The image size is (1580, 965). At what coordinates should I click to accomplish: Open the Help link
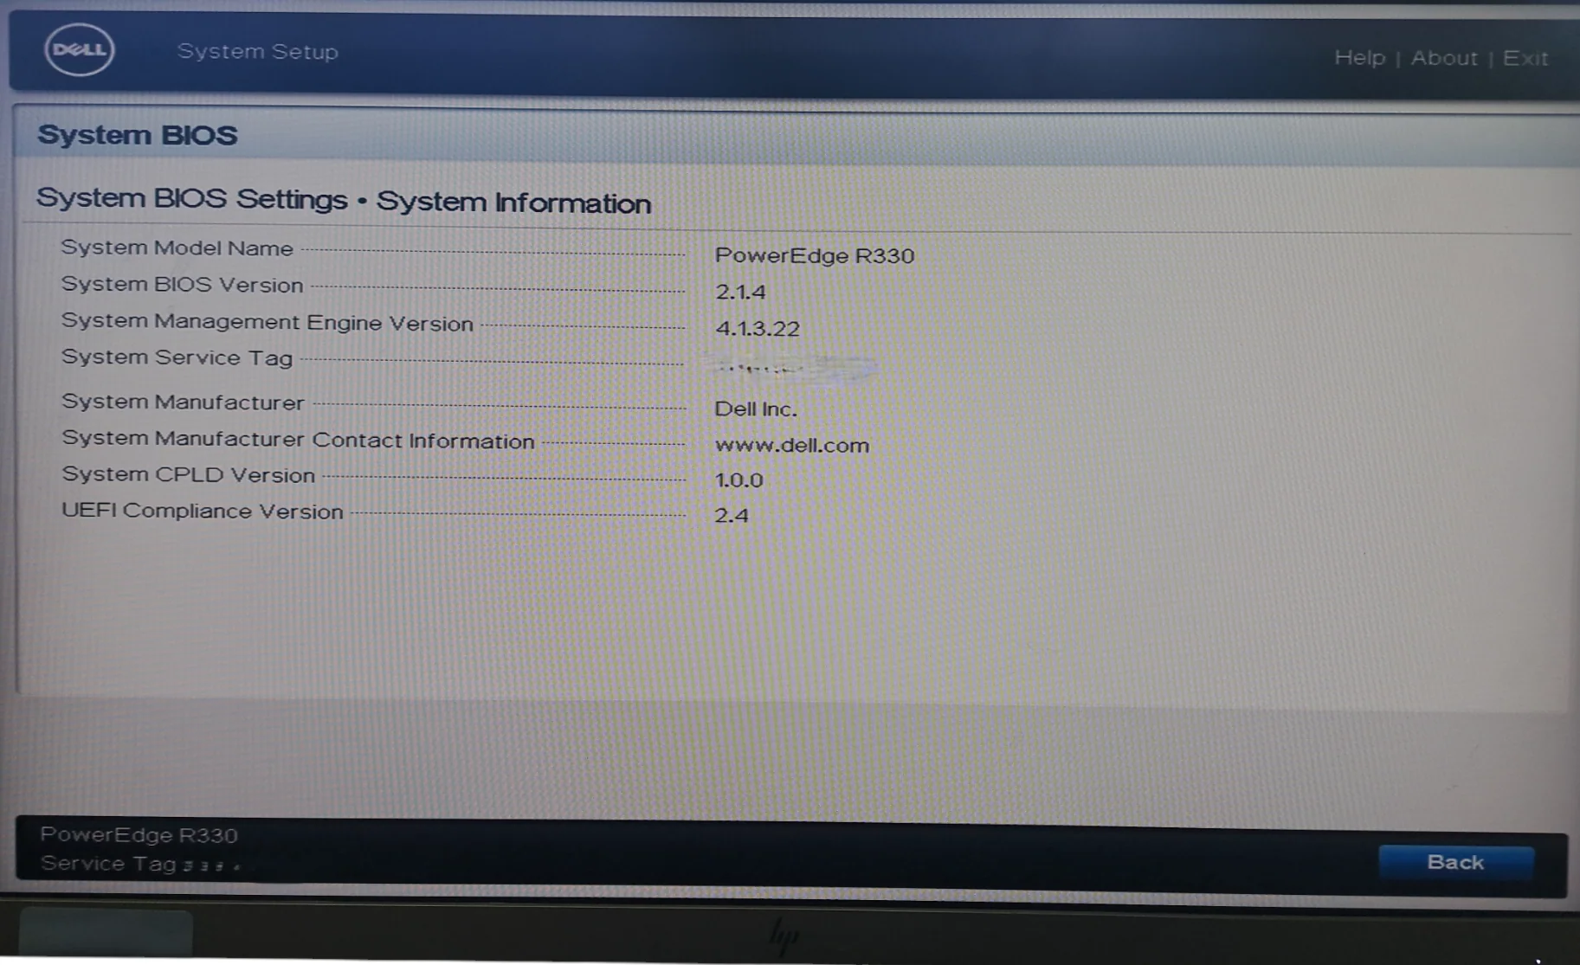pyautogui.click(x=1359, y=58)
